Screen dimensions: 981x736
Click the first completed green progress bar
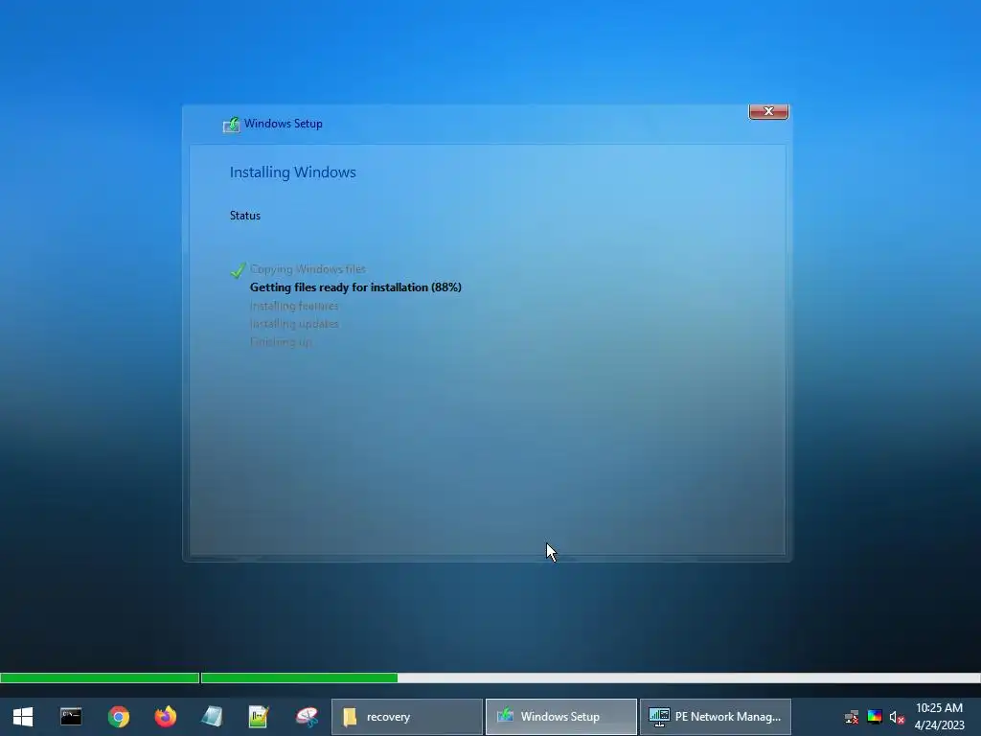[x=100, y=678]
